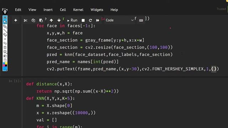
Task: Click the lightbulb icon over File
Action: point(5,12)
